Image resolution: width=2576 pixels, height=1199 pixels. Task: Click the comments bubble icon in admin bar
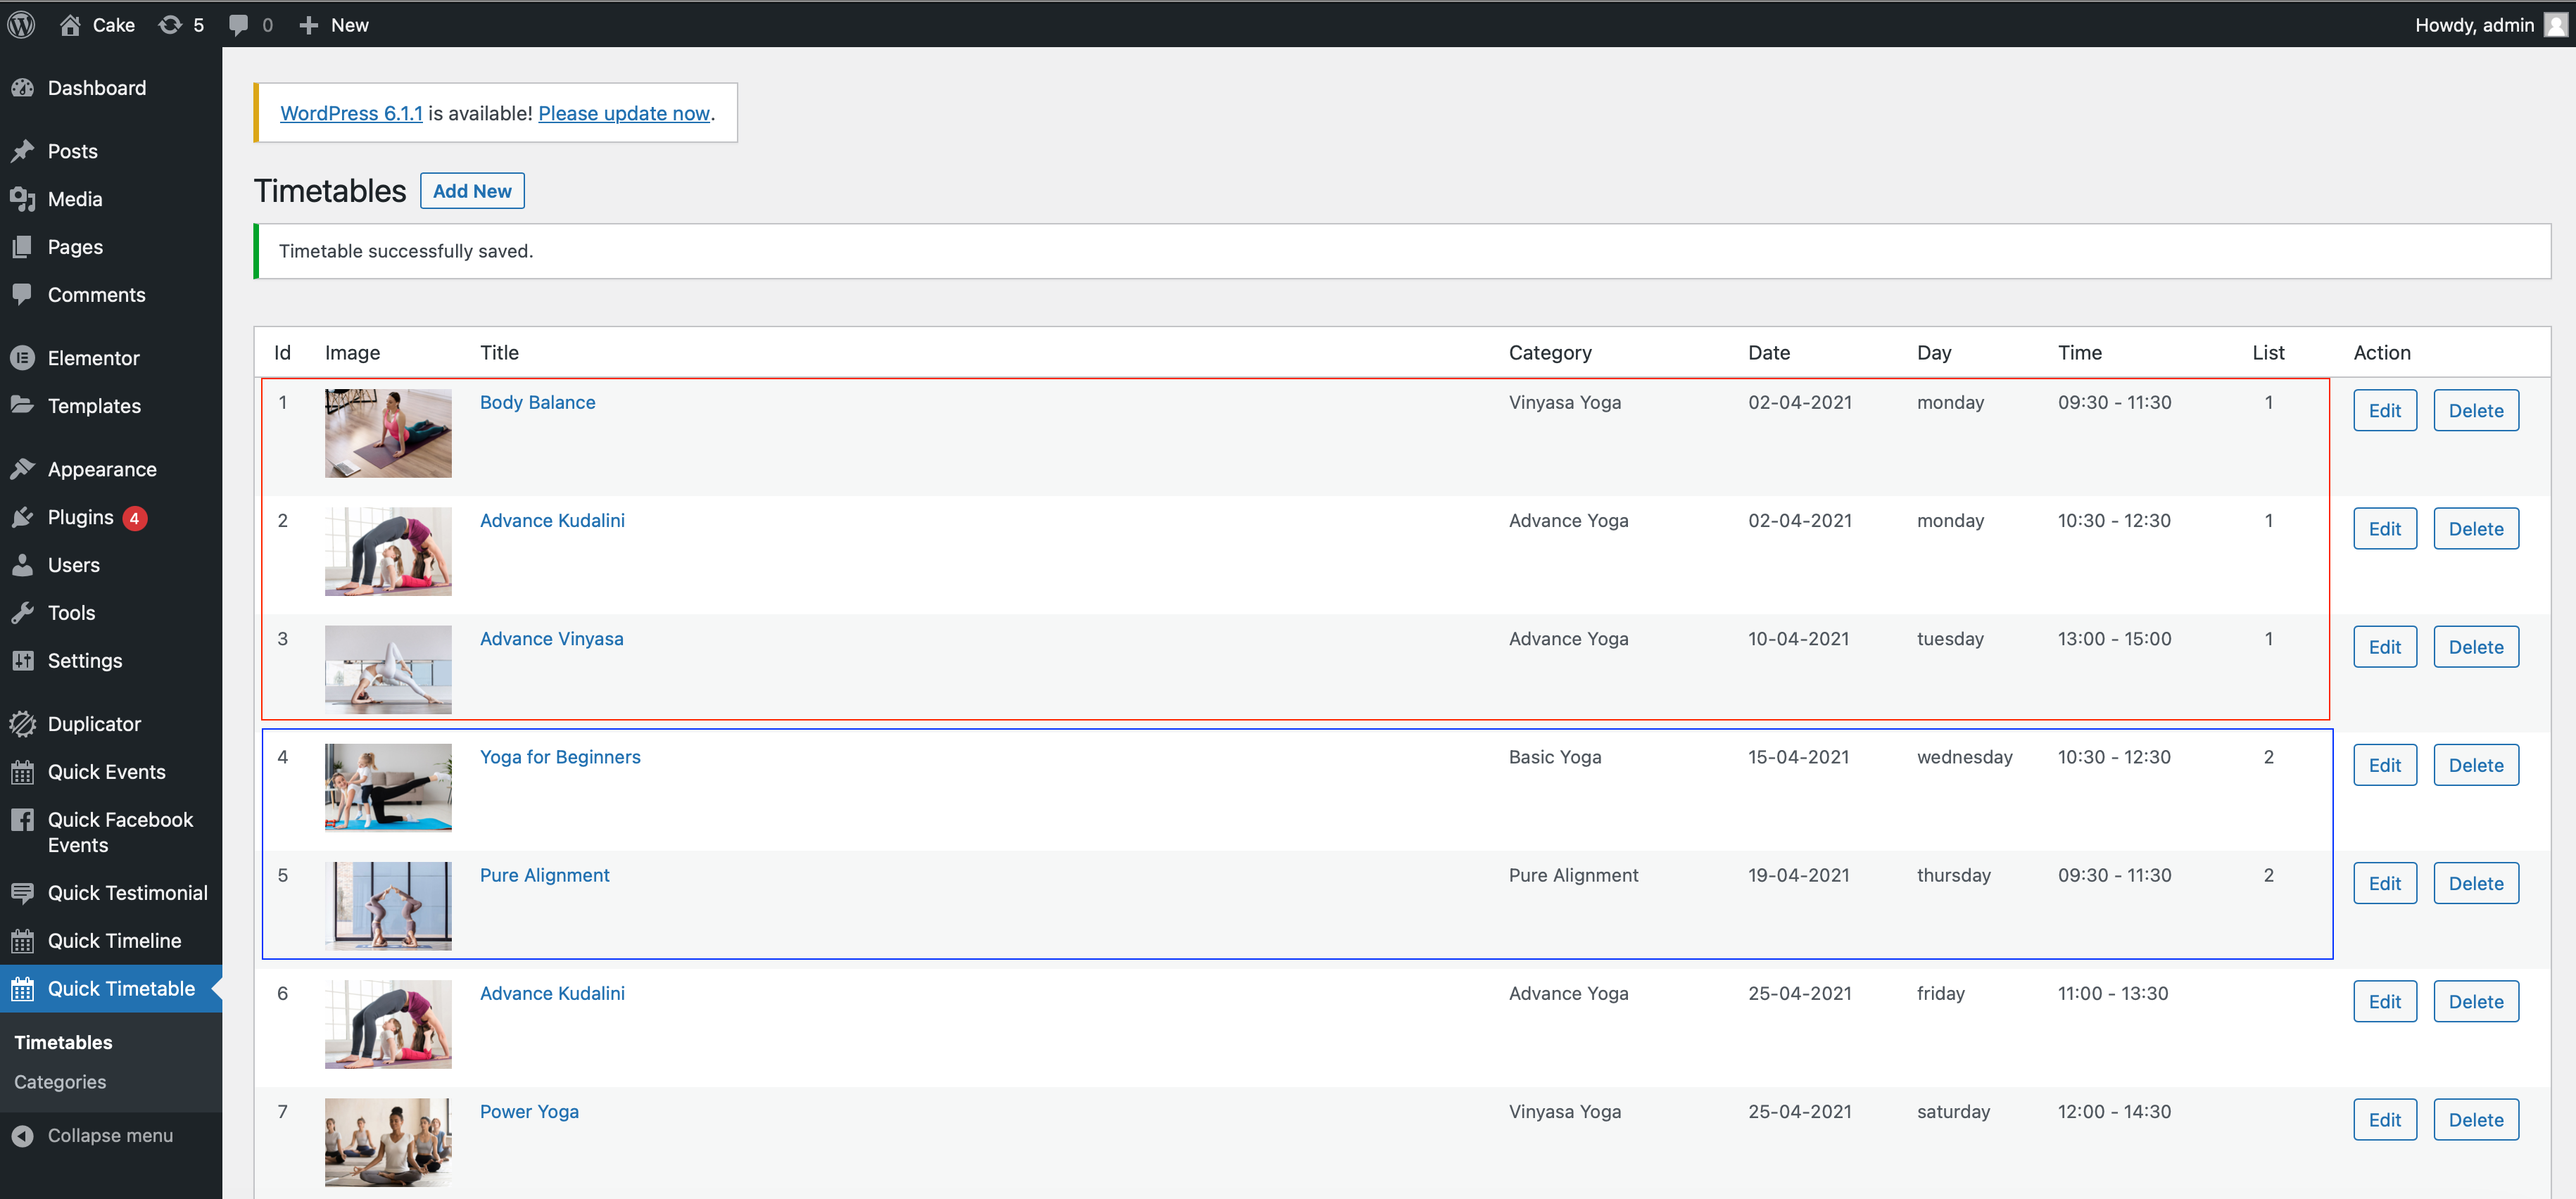239,24
